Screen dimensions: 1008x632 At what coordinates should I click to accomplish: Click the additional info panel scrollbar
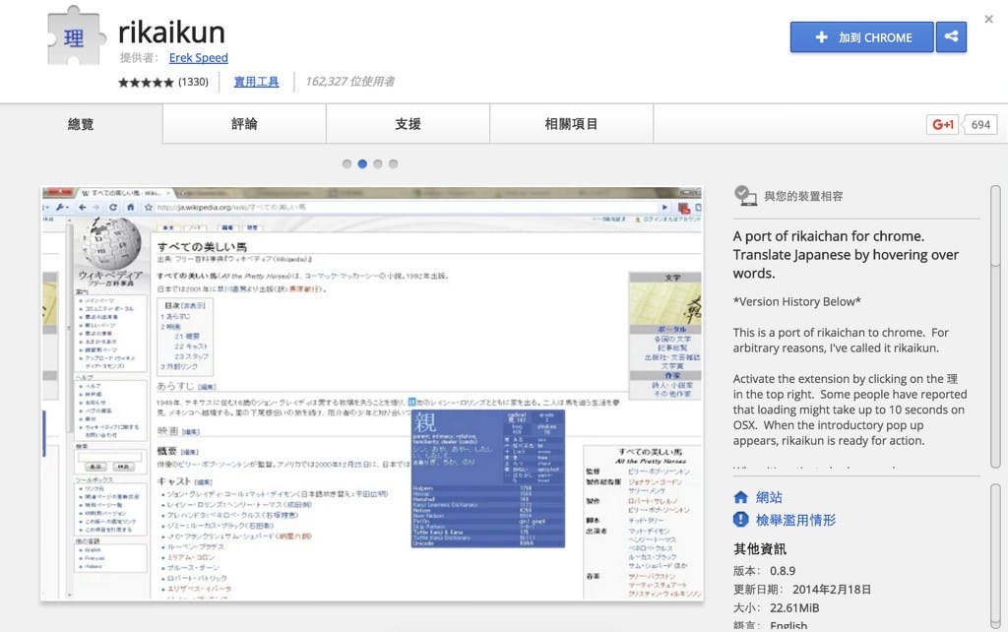pos(995,556)
